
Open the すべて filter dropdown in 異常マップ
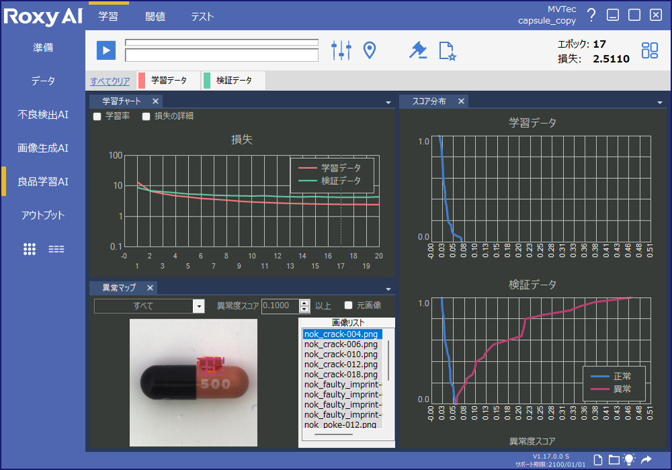(x=199, y=306)
